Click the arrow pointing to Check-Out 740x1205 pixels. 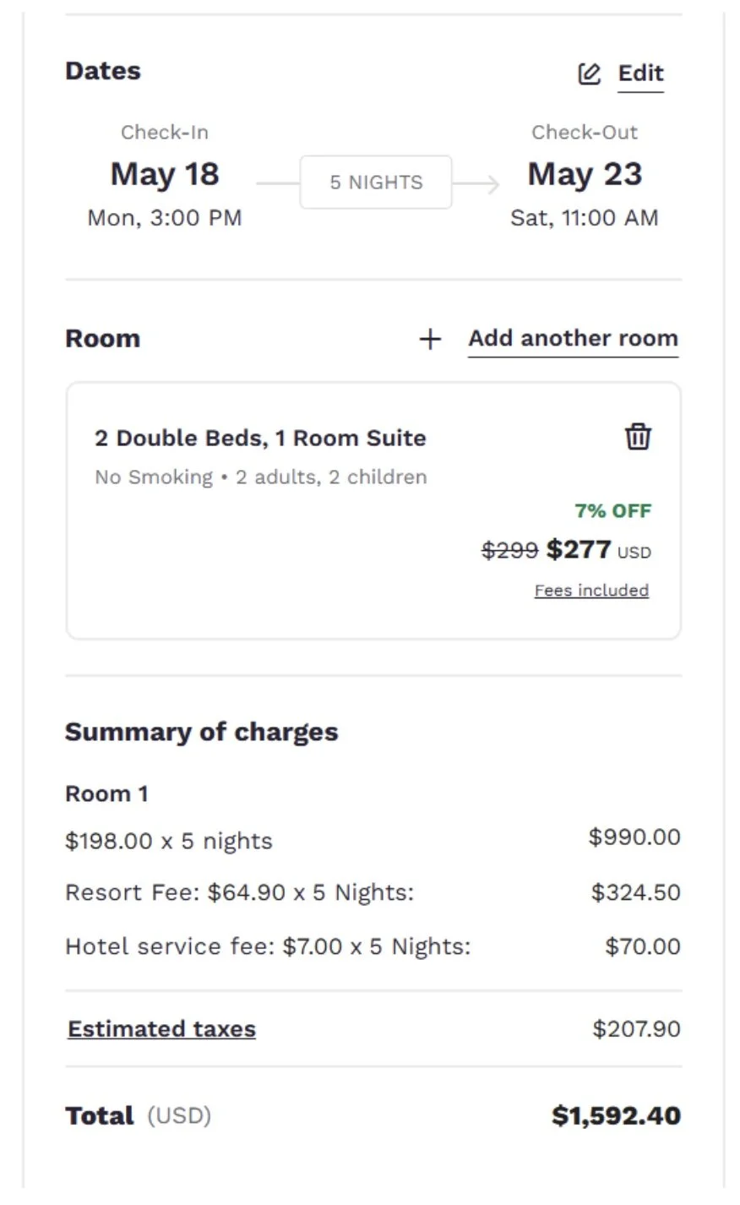(x=477, y=183)
